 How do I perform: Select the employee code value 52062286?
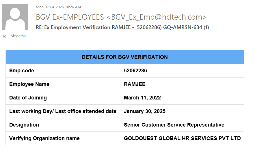[135, 71]
